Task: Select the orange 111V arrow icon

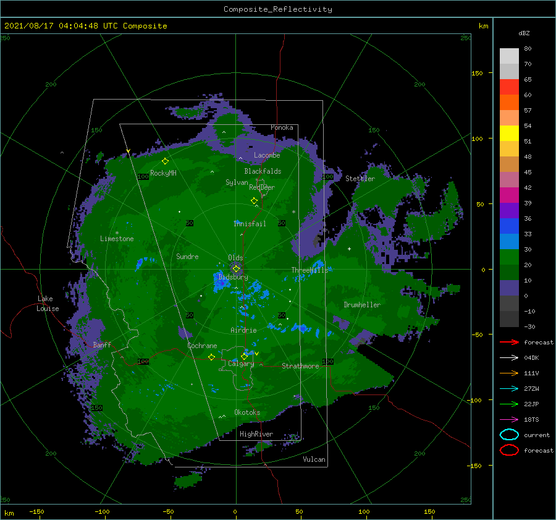Action: click(509, 373)
